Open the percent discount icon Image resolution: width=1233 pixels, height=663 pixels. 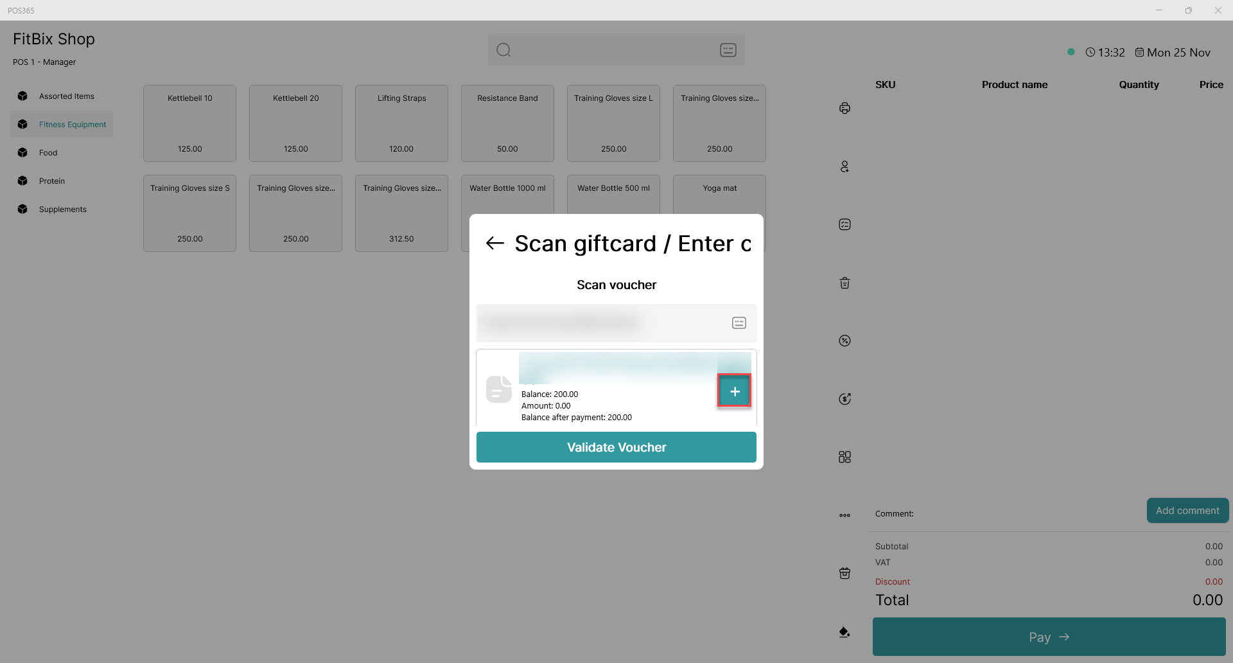(x=844, y=340)
